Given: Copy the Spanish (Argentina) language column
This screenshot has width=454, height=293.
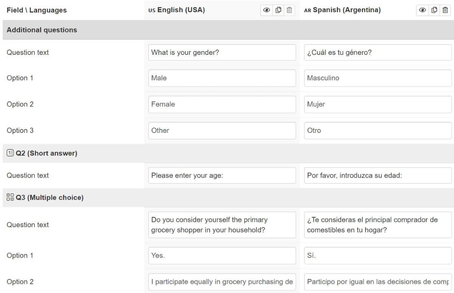Looking at the screenshot, I should 434,10.
